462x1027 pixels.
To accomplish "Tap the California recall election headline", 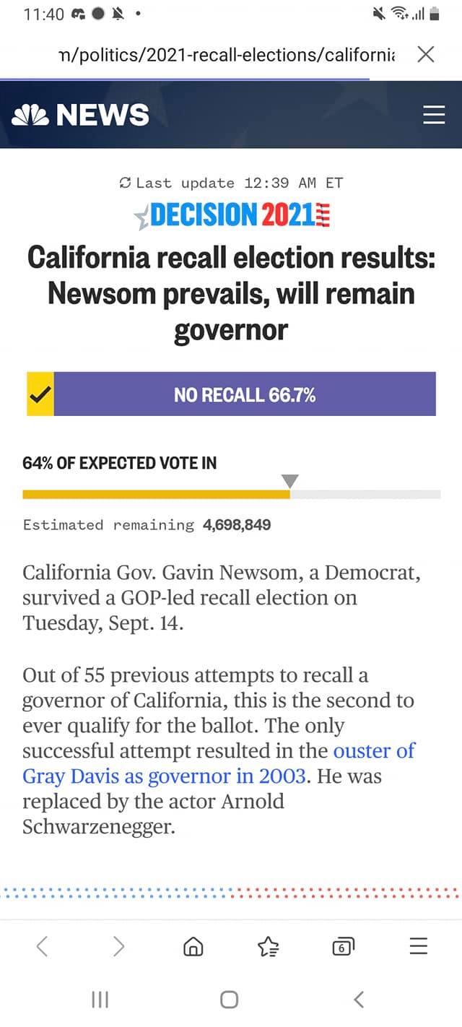I will click(x=231, y=294).
